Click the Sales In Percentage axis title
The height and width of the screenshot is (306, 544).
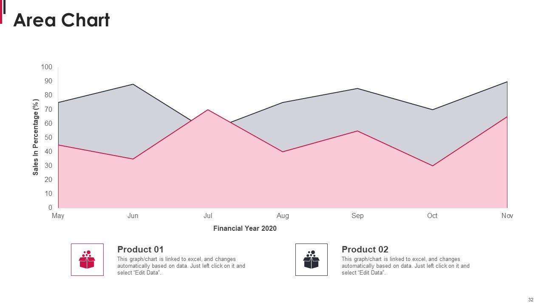(36, 137)
